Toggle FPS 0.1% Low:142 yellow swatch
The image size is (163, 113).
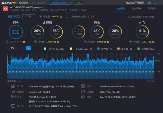[x=71, y=49]
